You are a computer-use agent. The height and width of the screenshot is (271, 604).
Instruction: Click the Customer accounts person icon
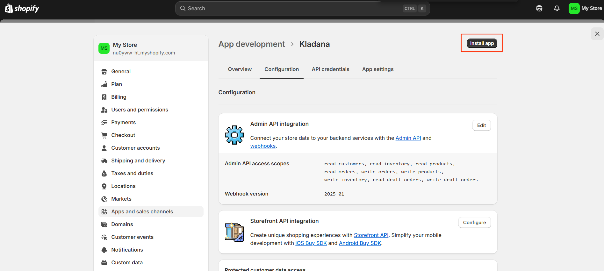click(x=104, y=148)
